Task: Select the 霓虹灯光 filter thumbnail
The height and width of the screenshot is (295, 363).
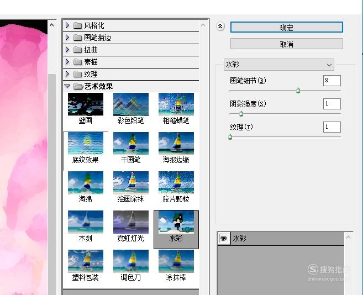Action: click(x=131, y=222)
